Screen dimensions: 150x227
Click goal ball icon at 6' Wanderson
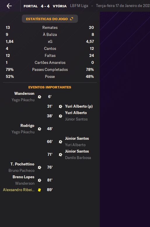[x=39, y=97]
